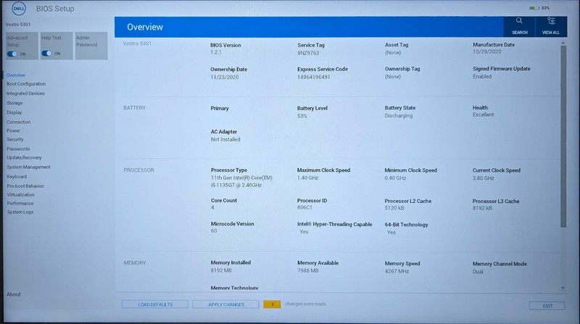The width and height of the screenshot is (580, 324).
Task: Click Processor ID value 806C1
Action: (304, 207)
